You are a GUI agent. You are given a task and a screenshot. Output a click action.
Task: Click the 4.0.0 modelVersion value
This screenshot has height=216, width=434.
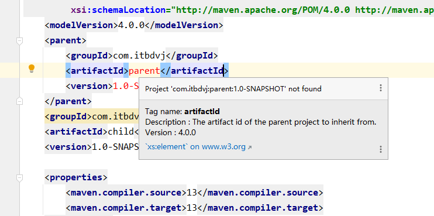pos(131,25)
